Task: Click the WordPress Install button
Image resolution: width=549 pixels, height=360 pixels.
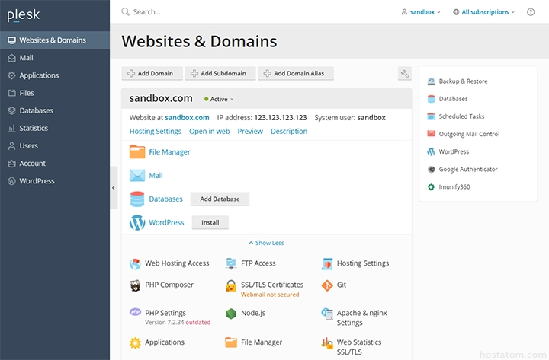Action: 210,222
